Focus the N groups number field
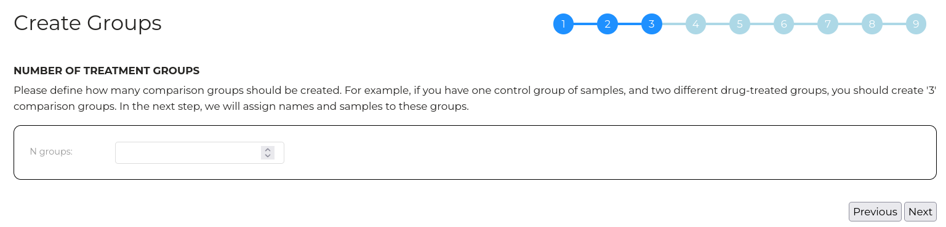Viewport: 946px width, 227px height. (x=199, y=153)
